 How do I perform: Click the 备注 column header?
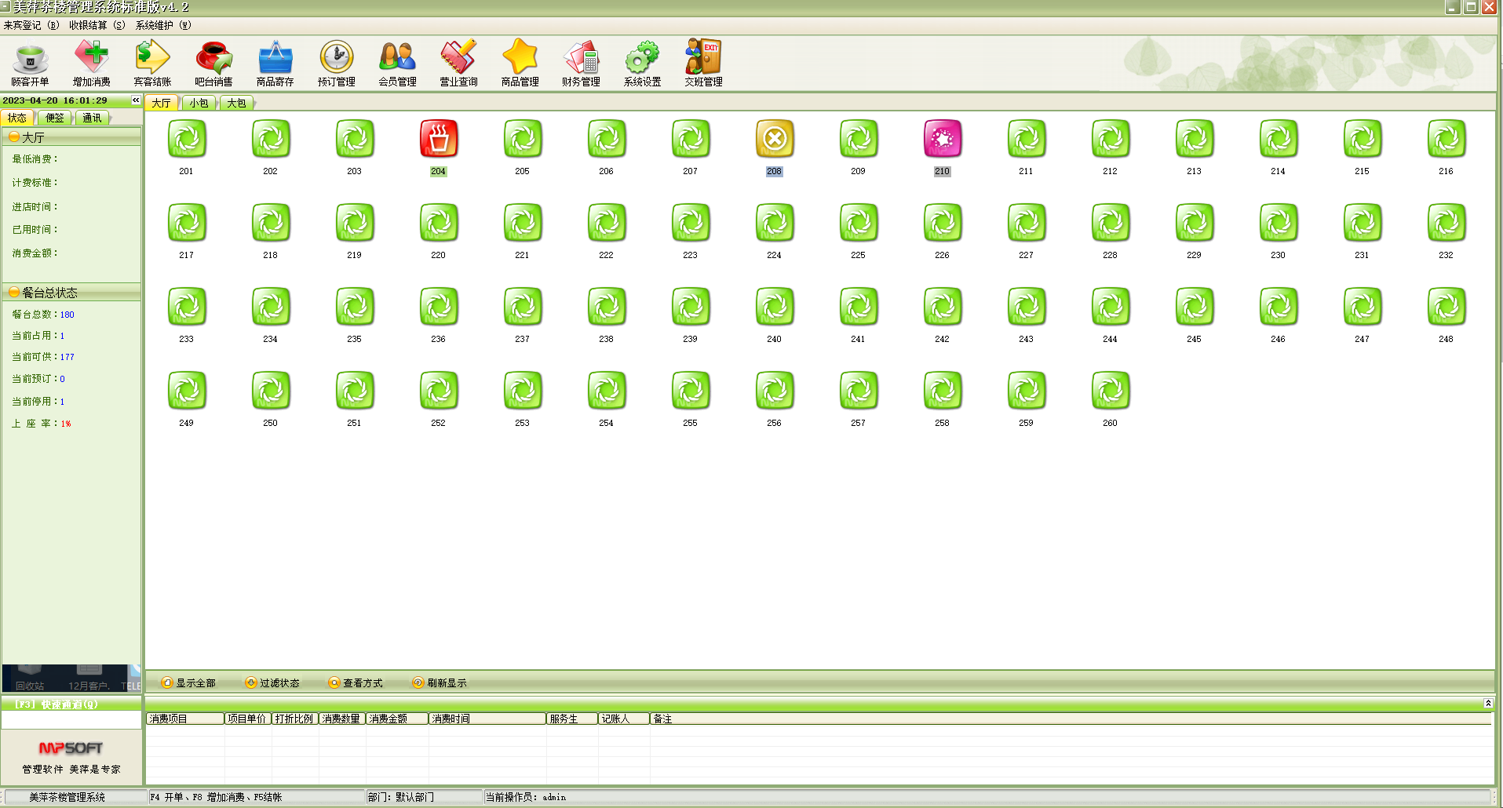pyautogui.click(x=1071, y=719)
